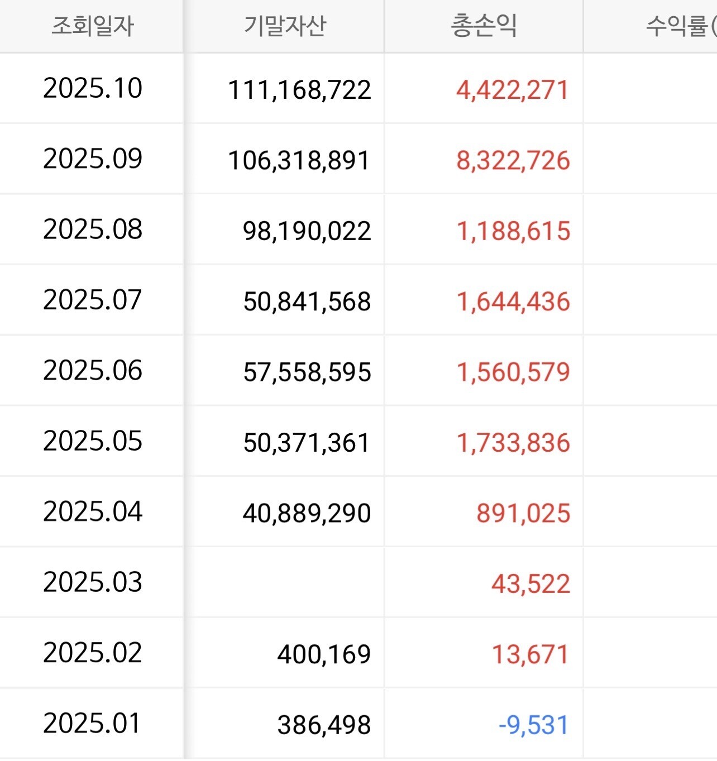This screenshot has height=761, width=717.
Task: Click ending asset value 111,168,722
Action: pos(299,90)
